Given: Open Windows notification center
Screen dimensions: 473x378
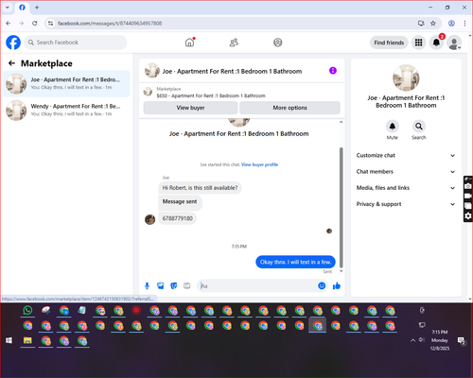Looking at the screenshot, I should [x=462, y=341].
